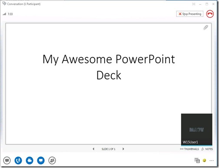
Task: Show presenter NOTES
Action: point(207,149)
